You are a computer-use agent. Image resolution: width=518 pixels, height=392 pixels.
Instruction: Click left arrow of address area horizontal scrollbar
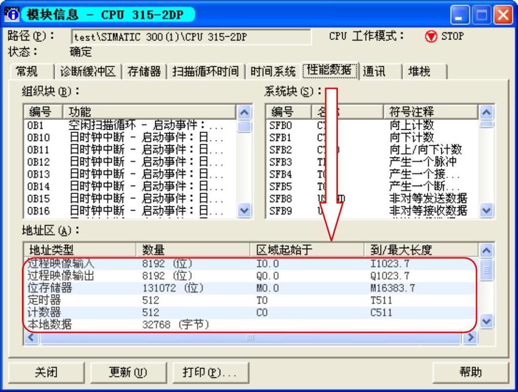[x=32, y=337]
